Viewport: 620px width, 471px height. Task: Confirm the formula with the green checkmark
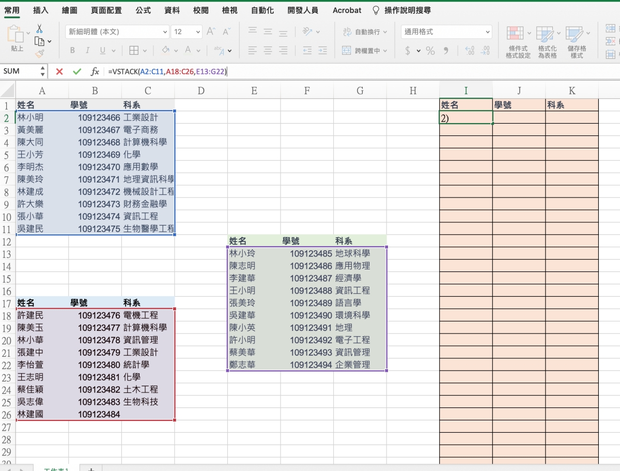[x=77, y=71]
